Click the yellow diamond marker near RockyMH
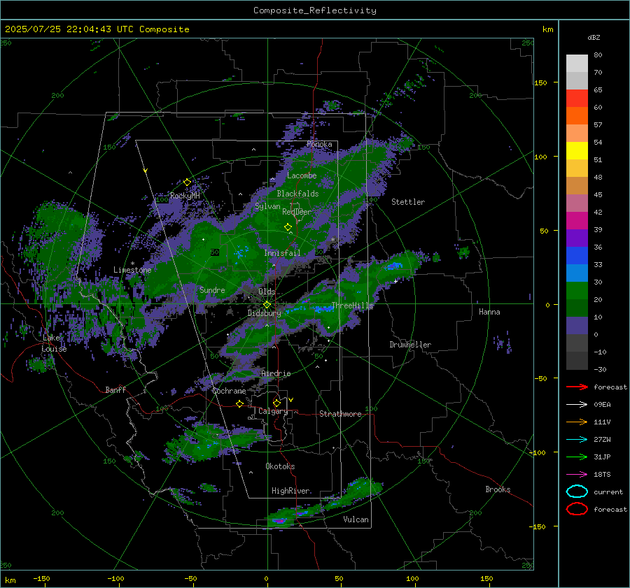Screen dimensions: 630x588 pos(187,182)
